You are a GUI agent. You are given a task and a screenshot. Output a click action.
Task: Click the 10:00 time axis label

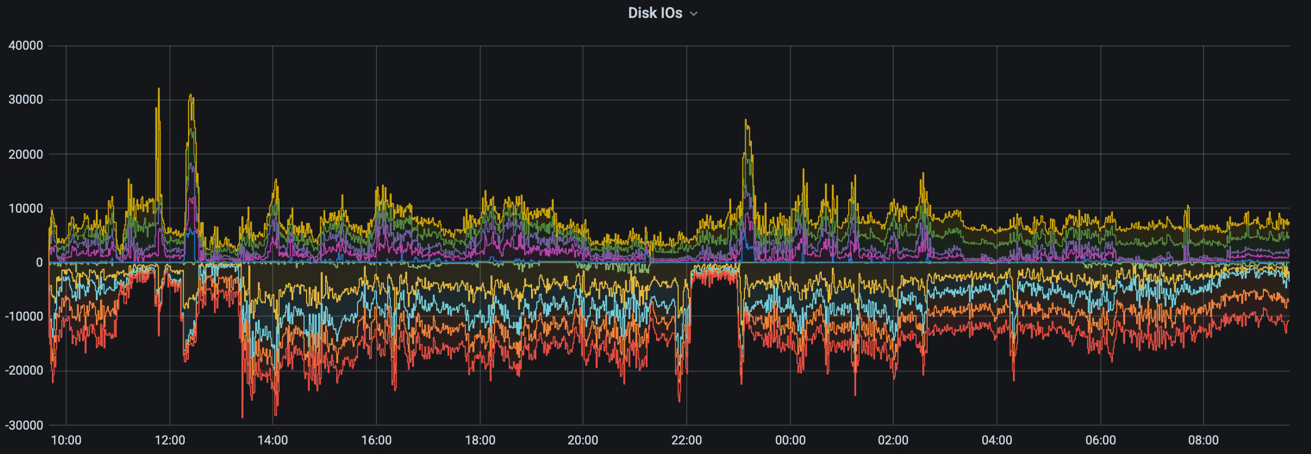point(66,440)
